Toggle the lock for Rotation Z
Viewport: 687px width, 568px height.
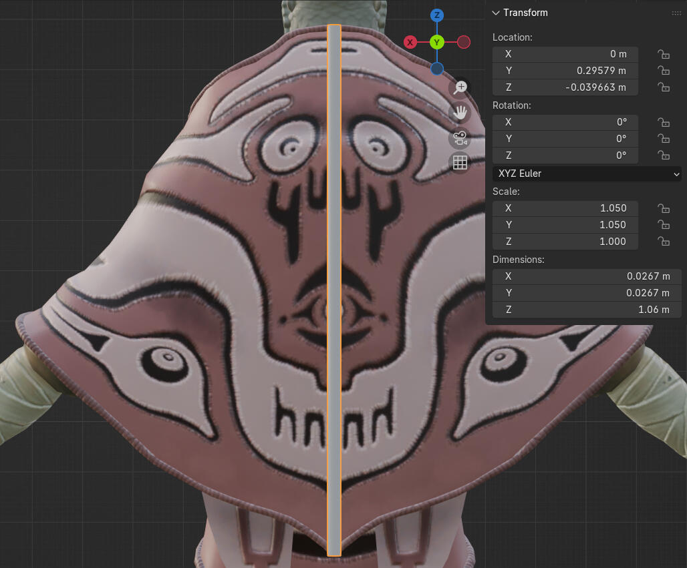click(x=664, y=156)
